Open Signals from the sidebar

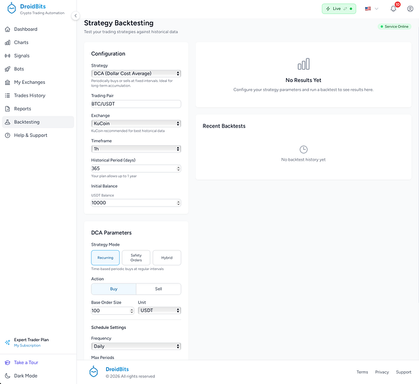click(x=38, y=56)
